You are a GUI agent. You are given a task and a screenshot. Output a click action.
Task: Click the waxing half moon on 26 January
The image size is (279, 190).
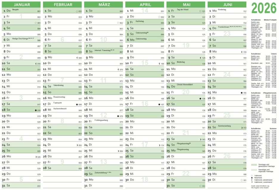pos(35,157)
